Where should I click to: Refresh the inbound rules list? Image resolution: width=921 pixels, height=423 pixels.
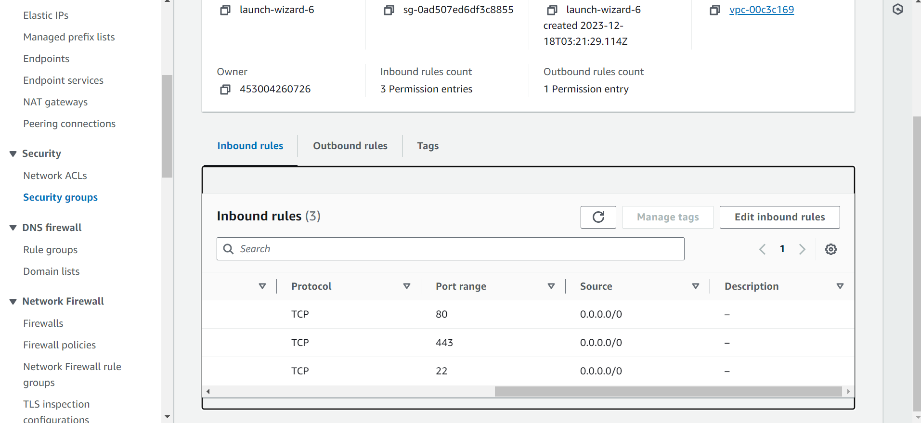pyautogui.click(x=598, y=217)
